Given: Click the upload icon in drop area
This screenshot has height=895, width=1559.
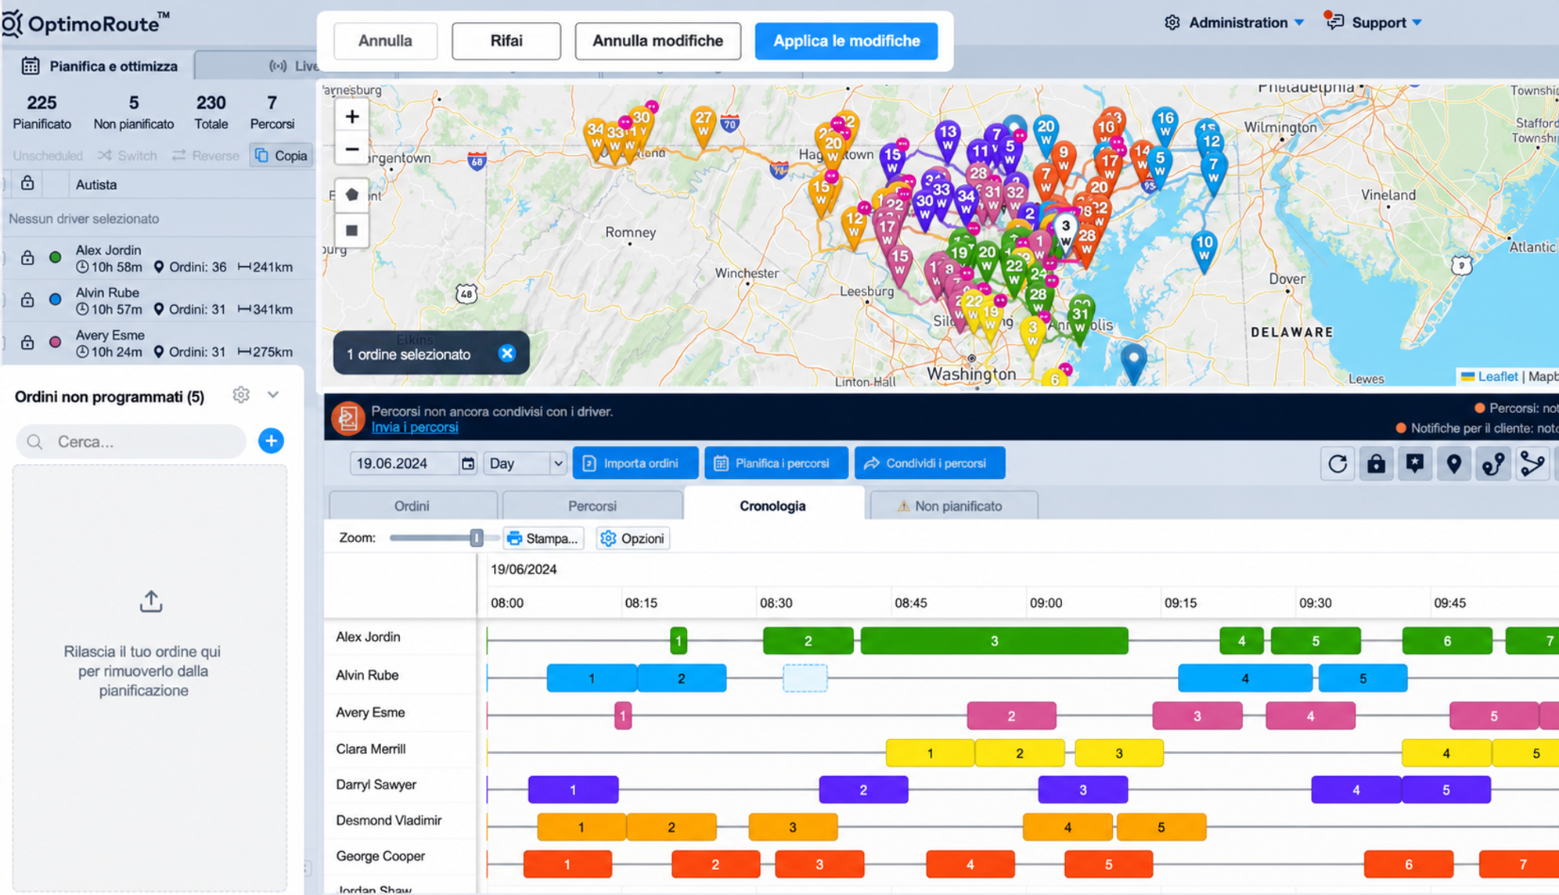Looking at the screenshot, I should tap(151, 601).
